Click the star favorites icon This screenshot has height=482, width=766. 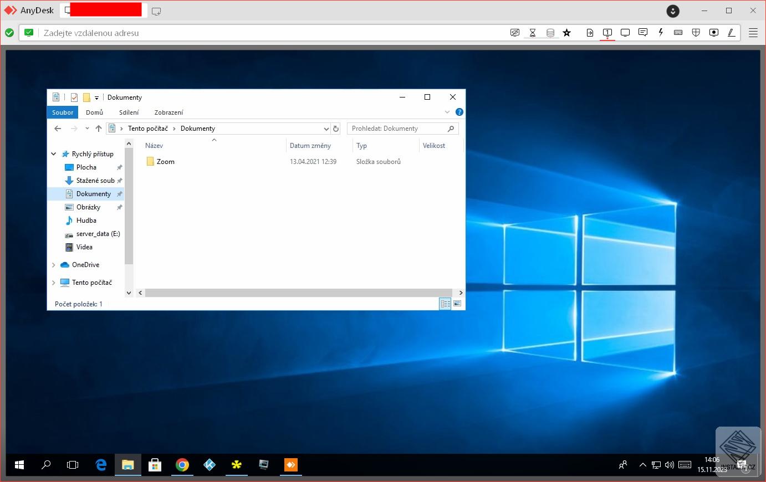pos(566,33)
